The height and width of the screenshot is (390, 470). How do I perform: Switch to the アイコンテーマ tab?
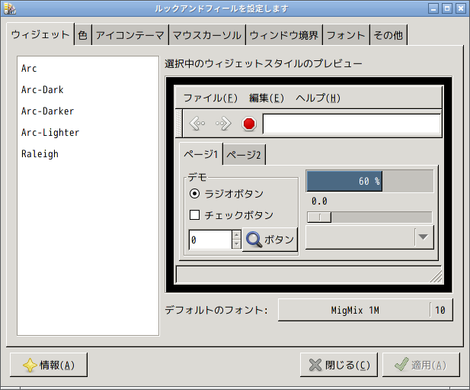tap(130, 35)
